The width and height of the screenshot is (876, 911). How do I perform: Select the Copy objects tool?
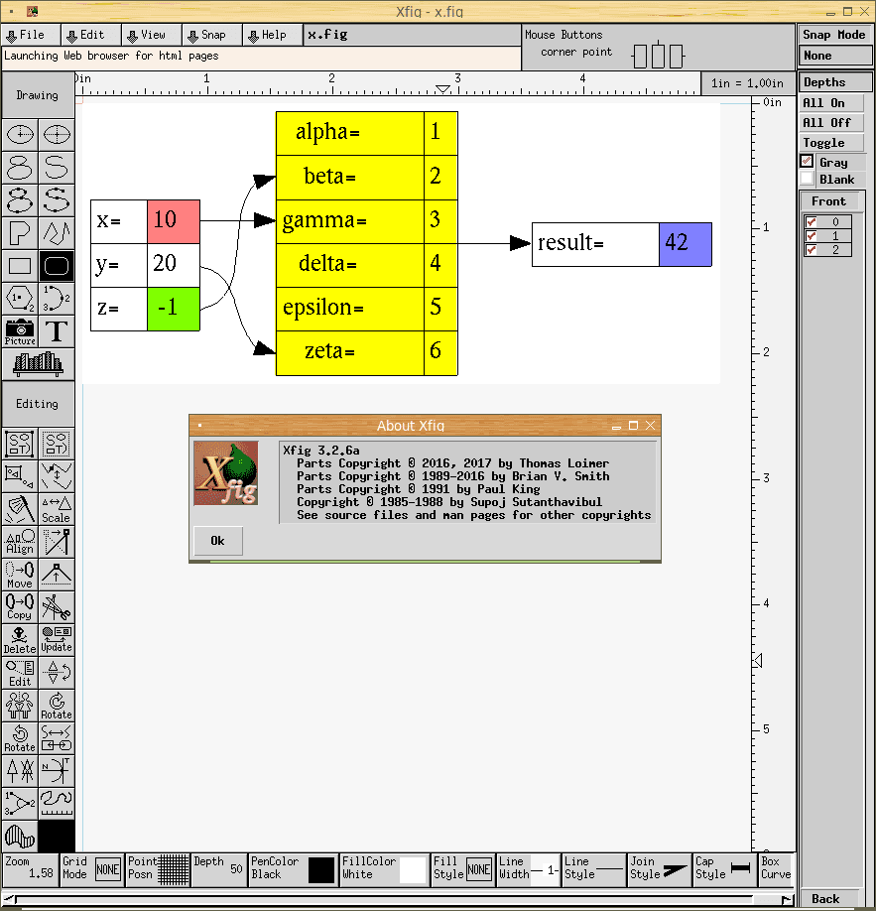point(20,607)
